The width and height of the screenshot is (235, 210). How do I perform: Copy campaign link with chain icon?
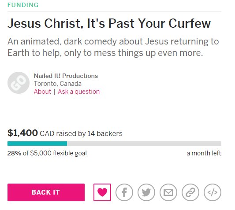tap(190, 192)
